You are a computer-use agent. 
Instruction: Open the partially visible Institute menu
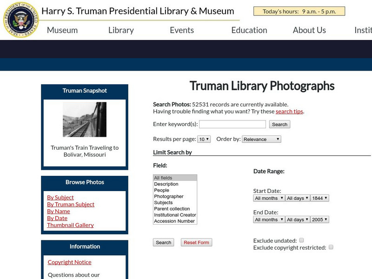click(x=363, y=30)
